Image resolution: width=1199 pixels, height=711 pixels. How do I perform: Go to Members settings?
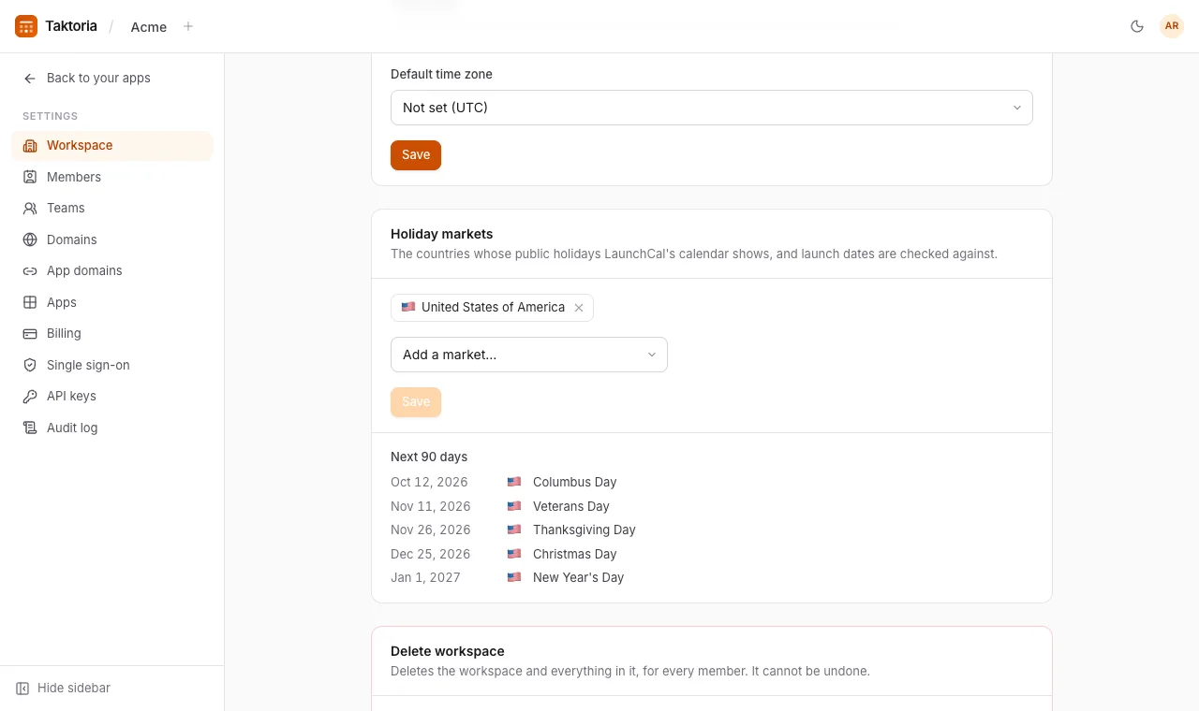coord(112,177)
